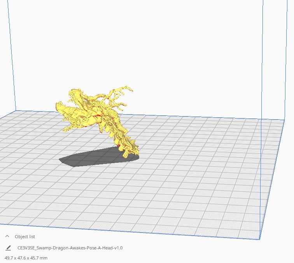The image size is (294, 263).
Task: Click the blank background above the build plate
Action: click(150, 47)
